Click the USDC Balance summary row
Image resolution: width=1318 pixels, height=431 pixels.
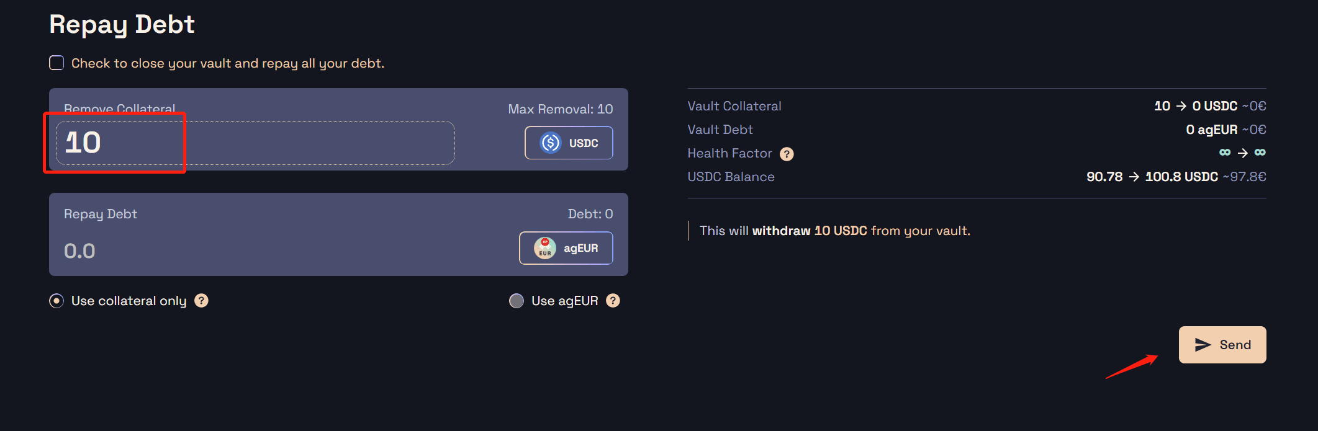pyautogui.click(x=977, y=177)
